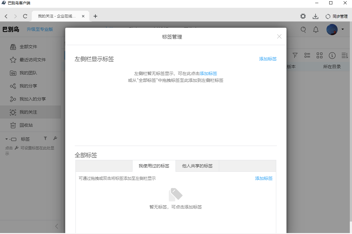The image size is (352, 234).
Task: Click inline 添加标签 link in empty sidebar message
Action: click(x=208, y=73)
